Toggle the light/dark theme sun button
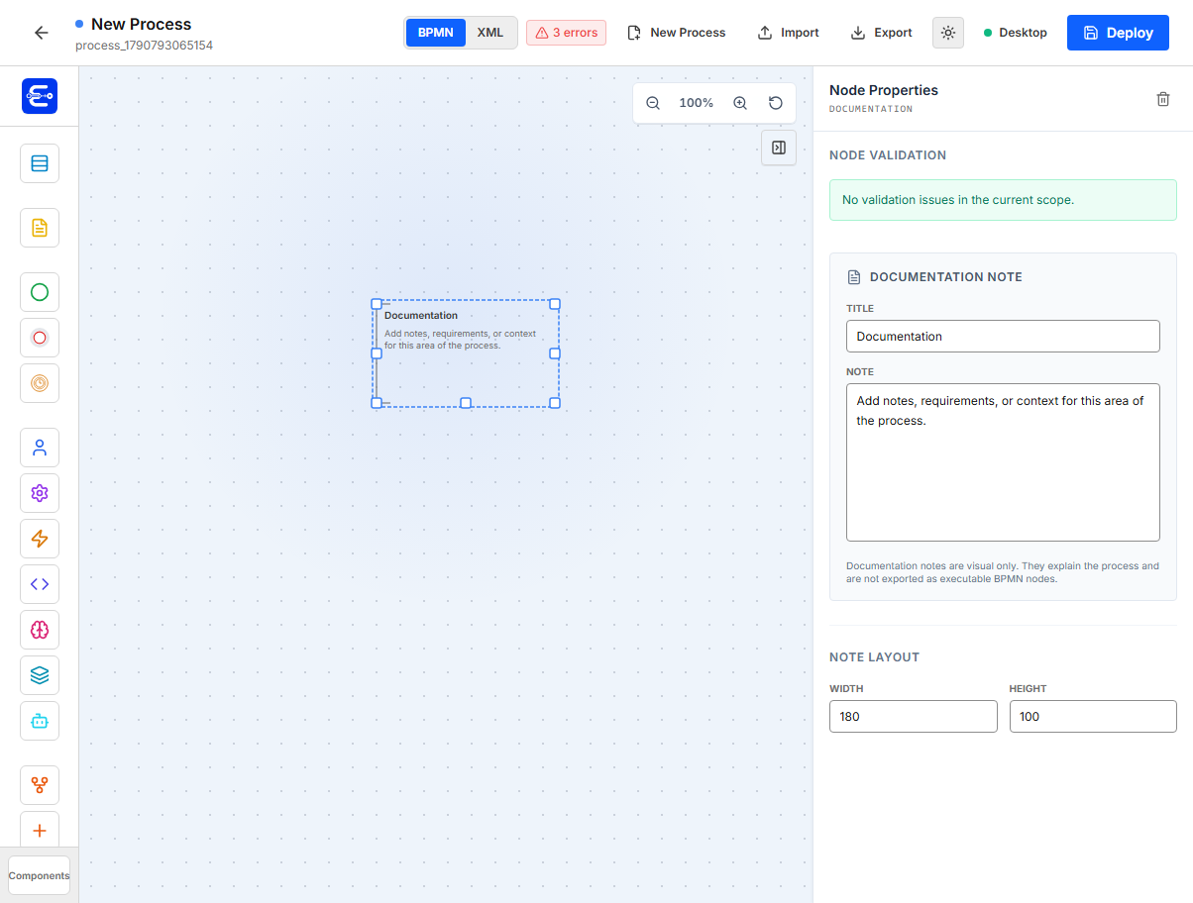Screen dimensions: 1193x903 [948, 33]
